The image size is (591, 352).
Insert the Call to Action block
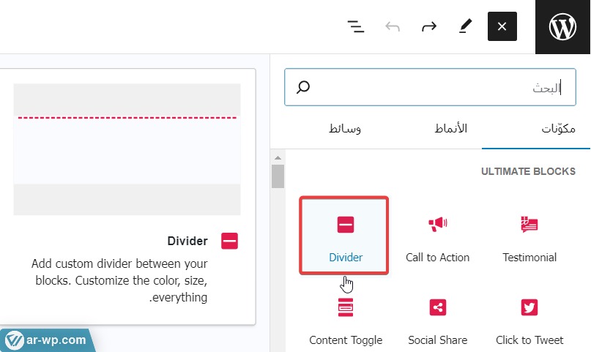(438, 236)
